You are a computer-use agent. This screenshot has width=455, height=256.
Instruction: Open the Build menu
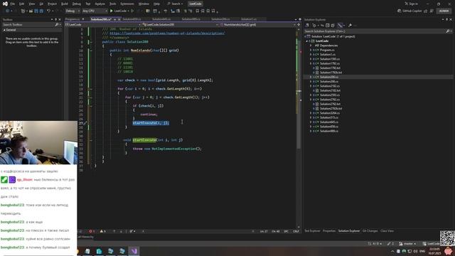65,4
